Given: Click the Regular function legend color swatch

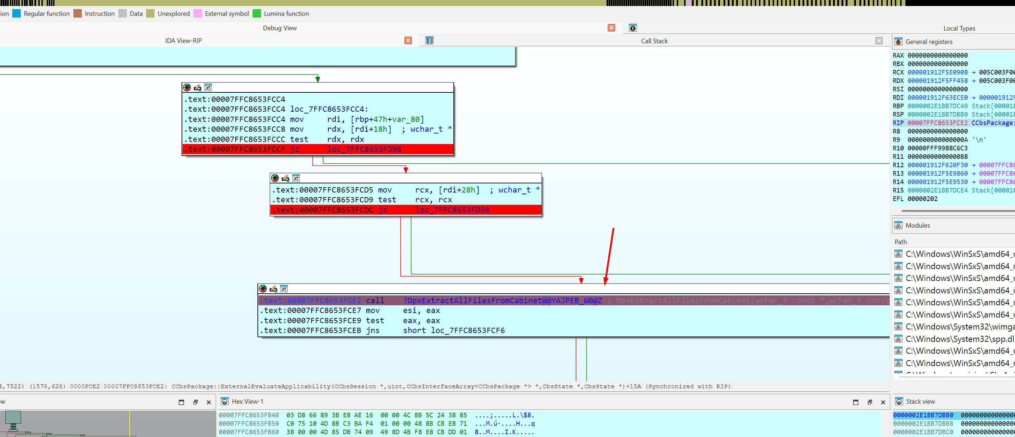Looking at the screenshot, I should click(17, 13).
